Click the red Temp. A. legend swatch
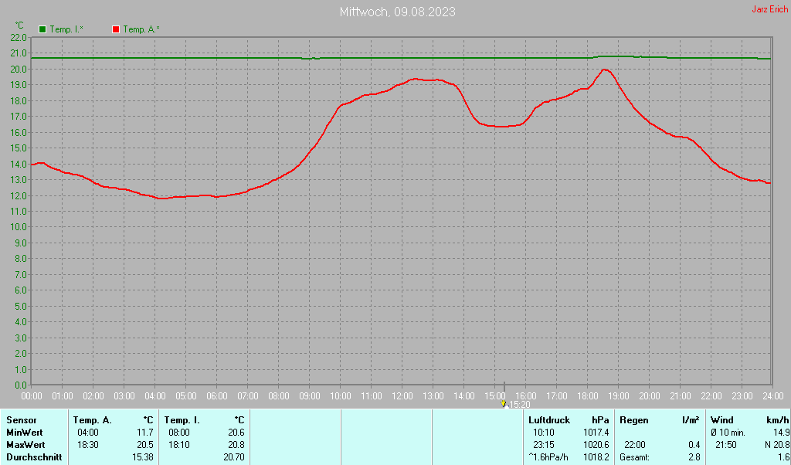This screenshot has width=791, height=465. [x=116, y=29]
